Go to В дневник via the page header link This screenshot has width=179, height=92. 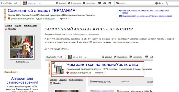coord(76,3)
